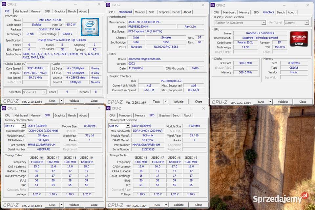Switch to Memory tab in CPU window

click(x=35, y=11)
